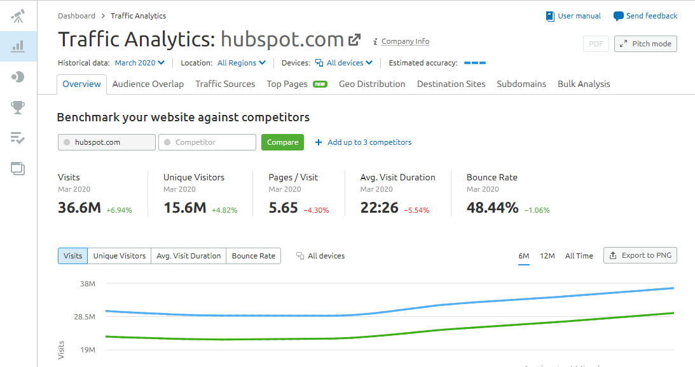Image resolution: width=695 pixels, height=367 pixels.
Task: Click the User manual book icon
Action: pyautogui.click(x=550, y=17)
